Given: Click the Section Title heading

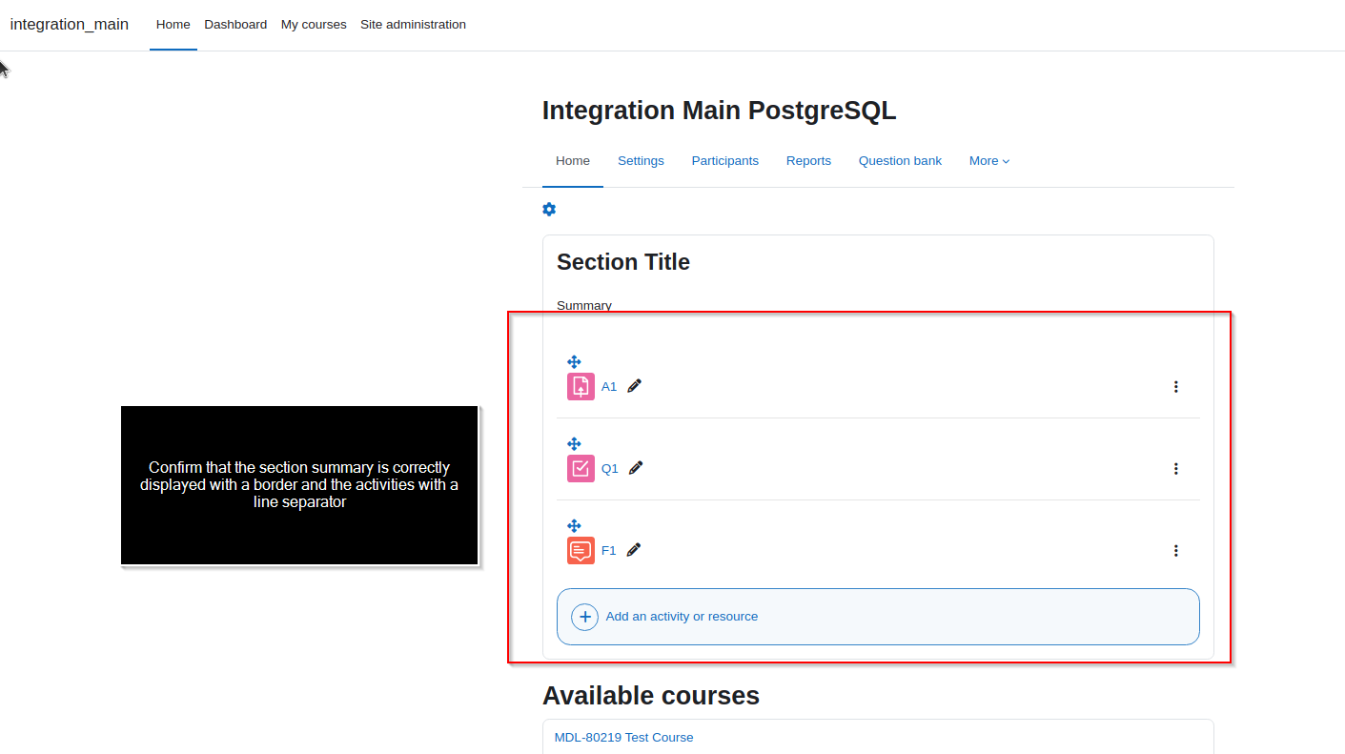Looking at the screenshot, I should (x=623, y=262).
